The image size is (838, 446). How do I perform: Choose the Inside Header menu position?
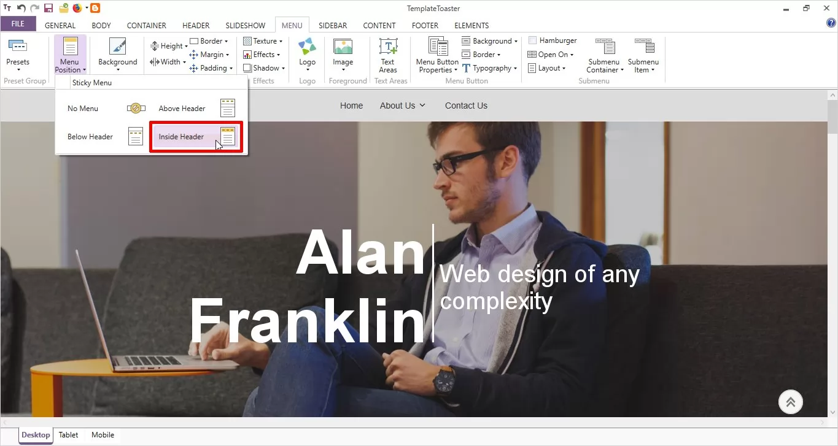click(x=196, y=137)
